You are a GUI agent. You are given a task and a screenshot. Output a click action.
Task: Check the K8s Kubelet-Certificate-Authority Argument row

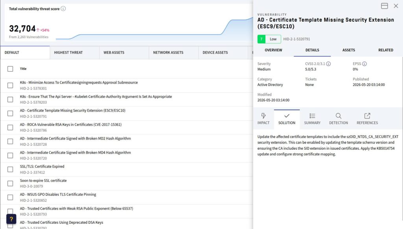pyautogui.click(x=10, y=99)
